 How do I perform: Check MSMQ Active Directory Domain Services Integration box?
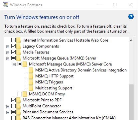(x=26, y=70)
